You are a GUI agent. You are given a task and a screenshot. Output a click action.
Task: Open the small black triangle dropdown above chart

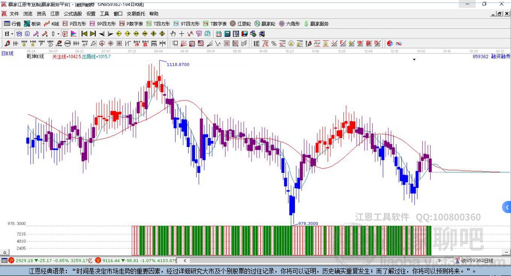414,60
